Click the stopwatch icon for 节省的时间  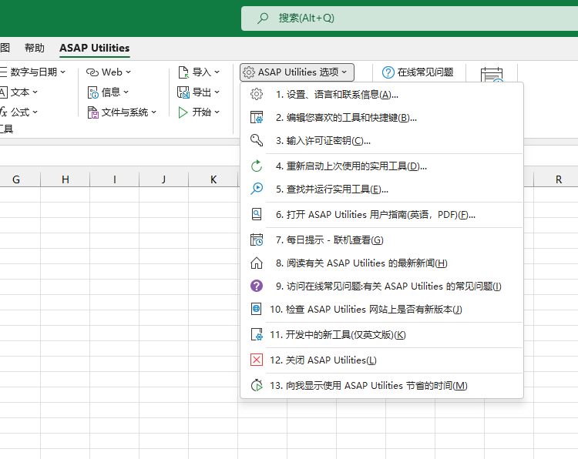point(257,385)
